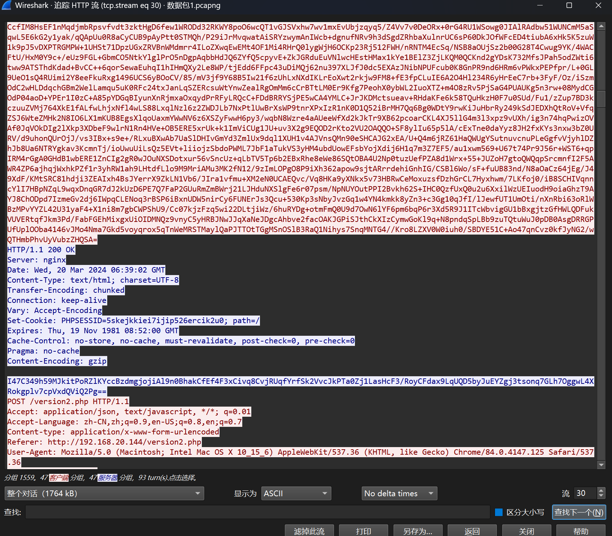Click the stream number field showing 30
The width and height of the screenshot is (612, 536).
586,493
